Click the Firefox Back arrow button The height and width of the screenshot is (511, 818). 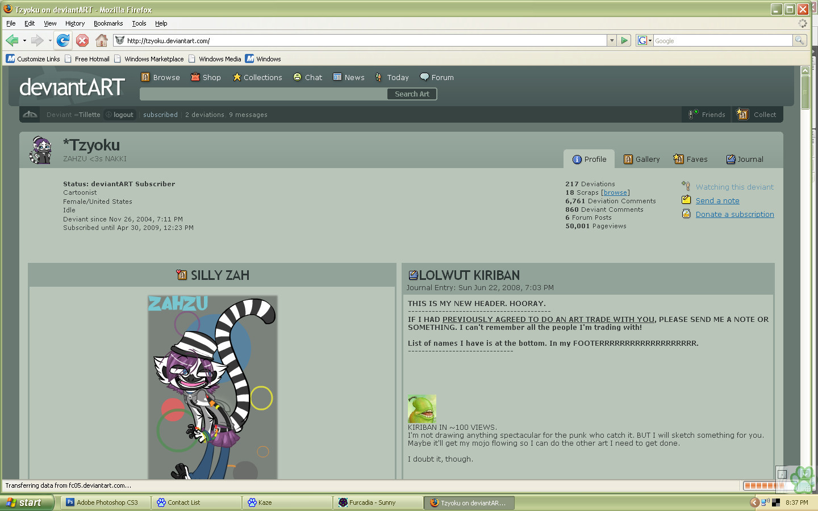click(12, 40)
